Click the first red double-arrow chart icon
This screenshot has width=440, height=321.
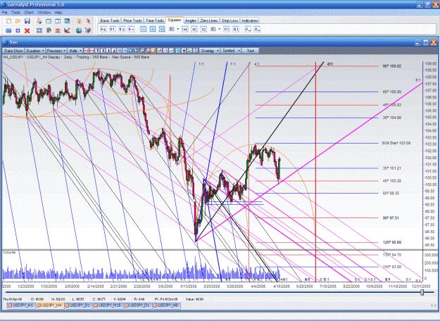tap(87, 51)
